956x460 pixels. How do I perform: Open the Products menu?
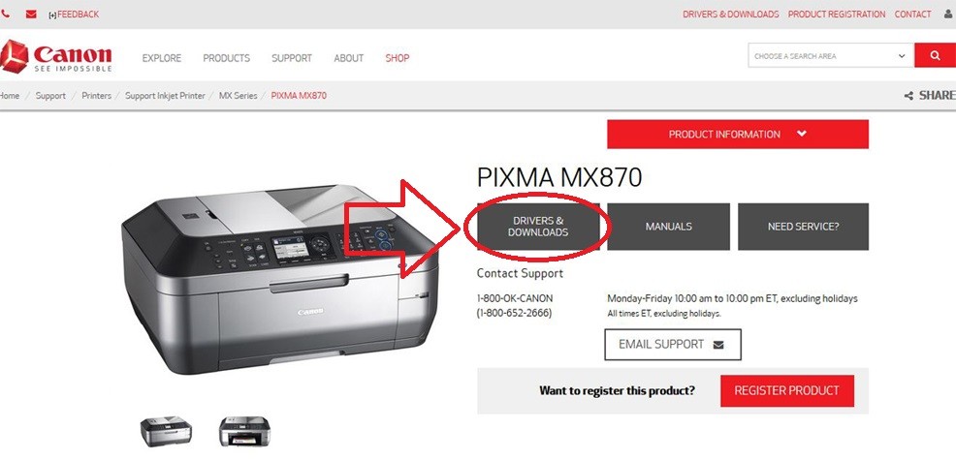pos(226,58)
